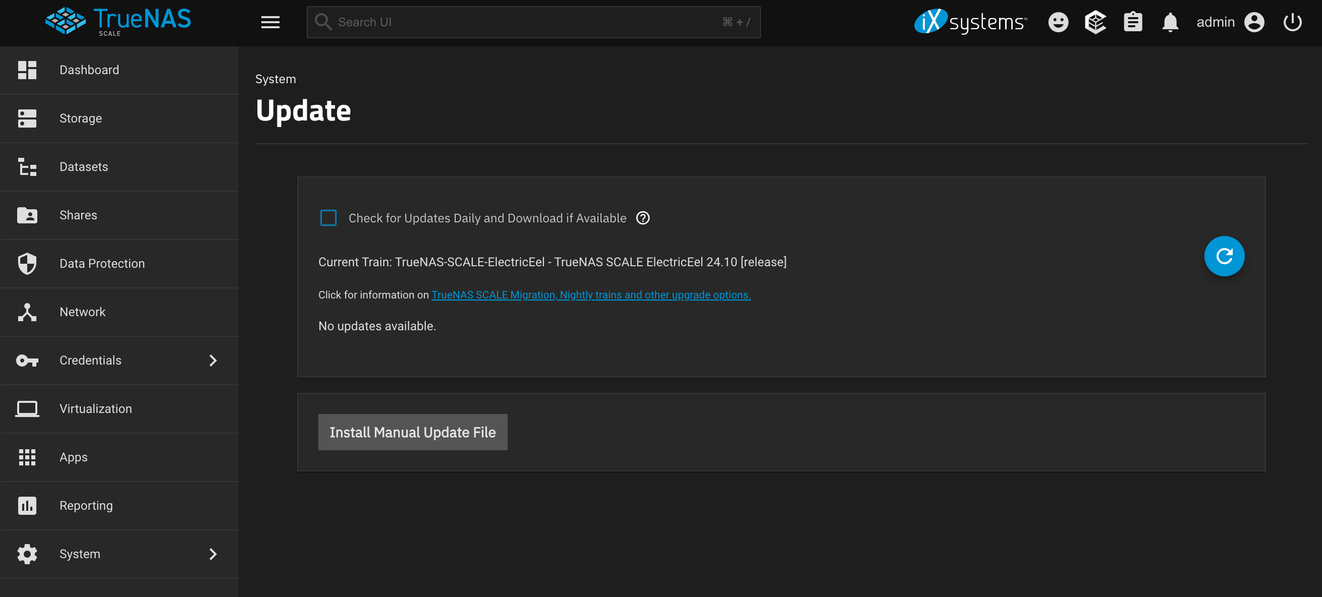Click the Data Protection shield icon
Screen dimensions: 1322x597
pos(27,264)
